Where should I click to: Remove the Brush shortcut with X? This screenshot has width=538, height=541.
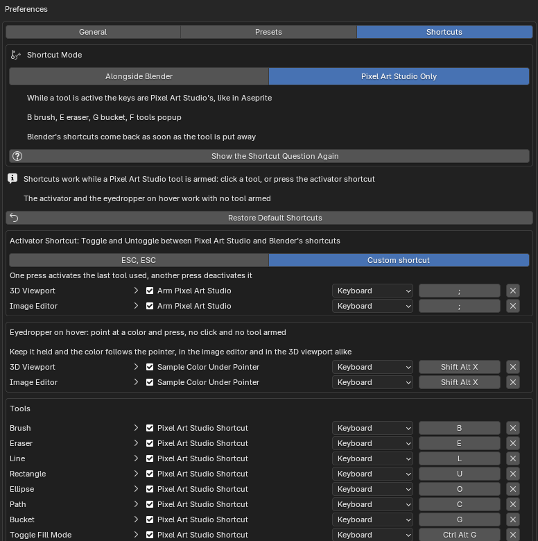click(513, 428)
